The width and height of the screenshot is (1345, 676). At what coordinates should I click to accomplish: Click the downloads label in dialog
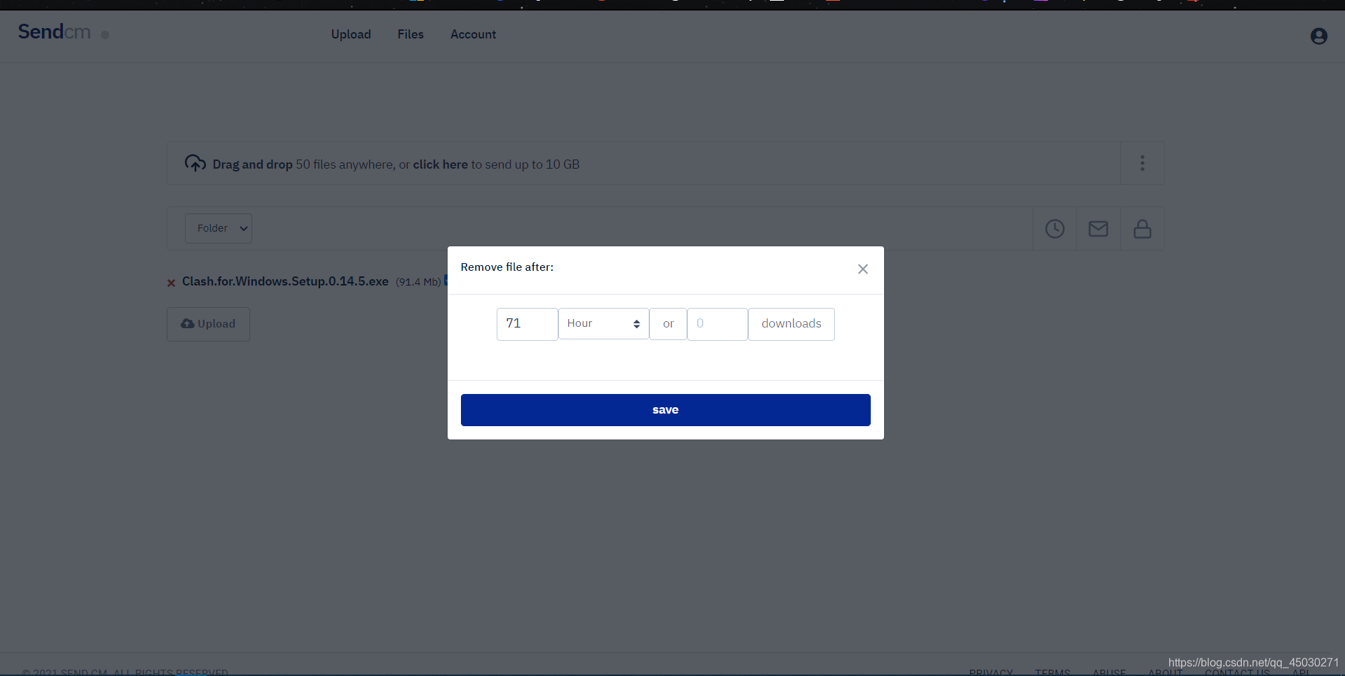tap(792, 324)
